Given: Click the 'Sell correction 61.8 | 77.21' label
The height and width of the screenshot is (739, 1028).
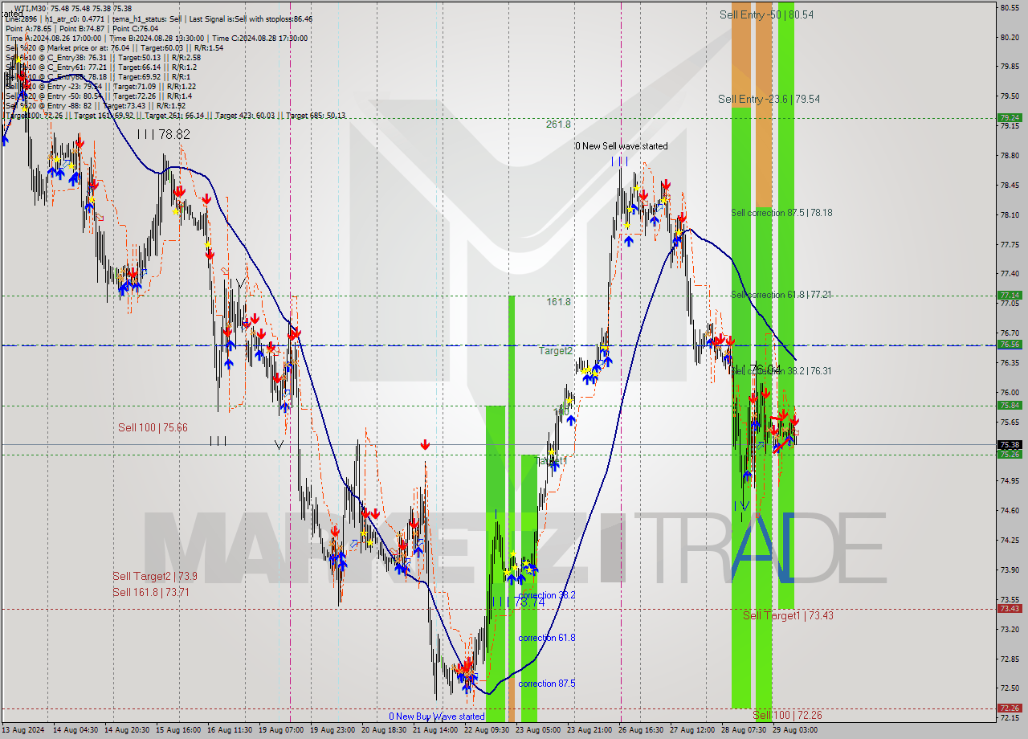Looking at the screenshot, I should click(781, 295).
